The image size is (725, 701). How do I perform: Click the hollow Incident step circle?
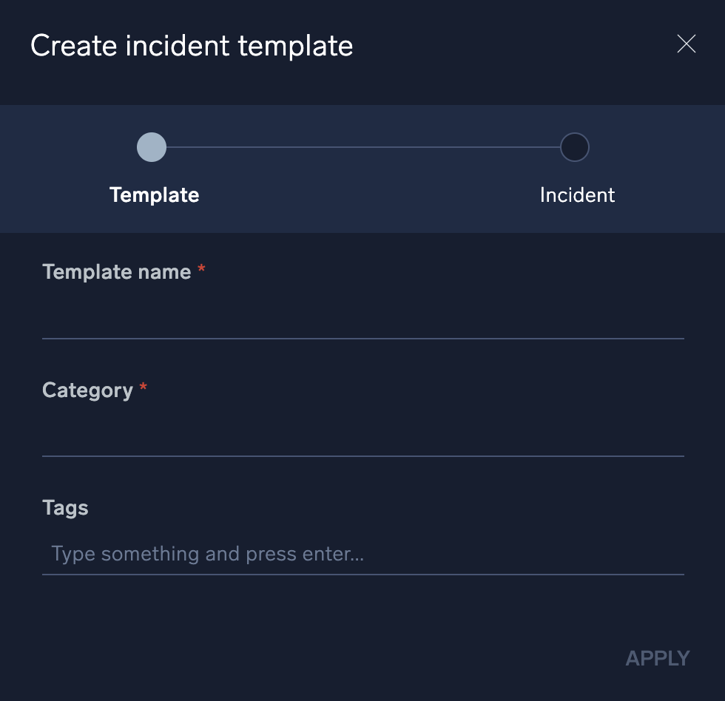click(x=575, y=147)
